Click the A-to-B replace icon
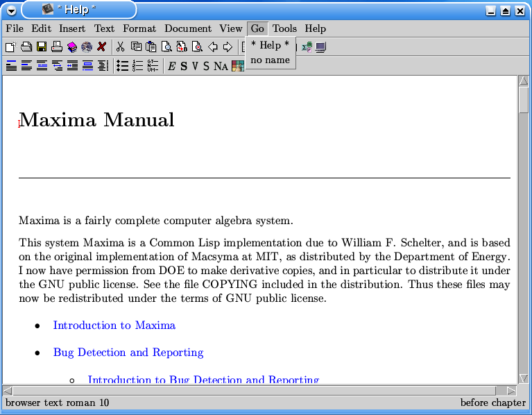Screen dimensions: 532x415 [182, 46]
